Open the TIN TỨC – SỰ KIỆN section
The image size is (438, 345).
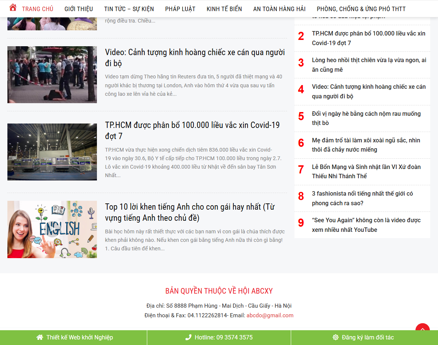(x=129, y=9)
